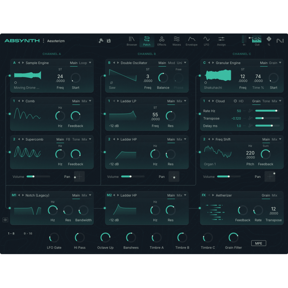
Task: Click the Octave Up macro knob
Action: point(105,238)
